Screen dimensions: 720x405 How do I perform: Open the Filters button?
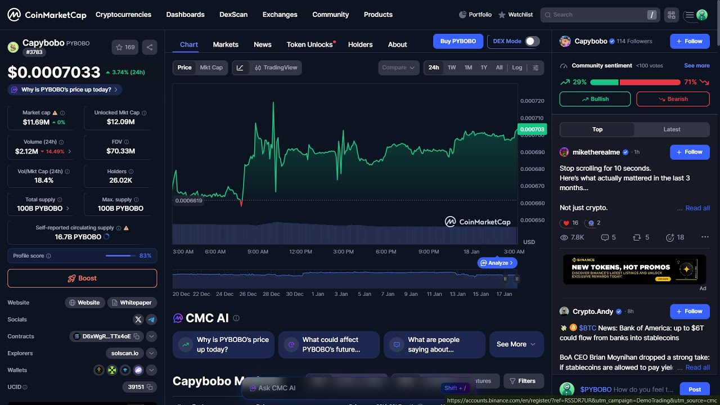pos(524,381)
